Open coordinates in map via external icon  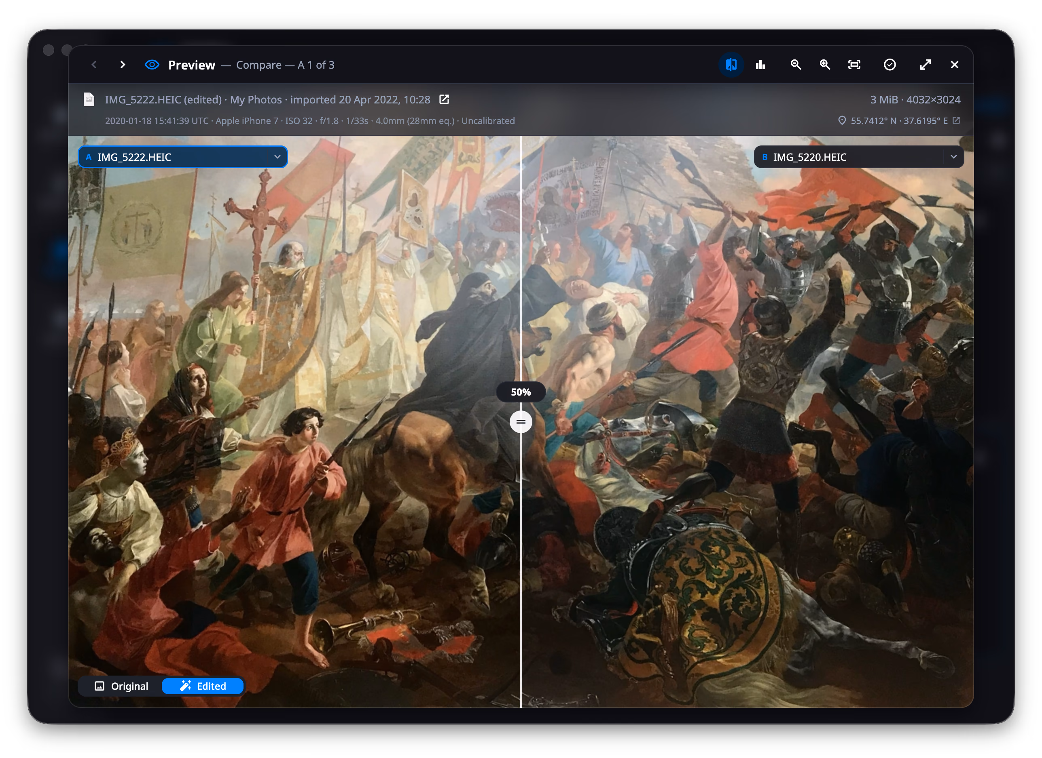(956, 121)
